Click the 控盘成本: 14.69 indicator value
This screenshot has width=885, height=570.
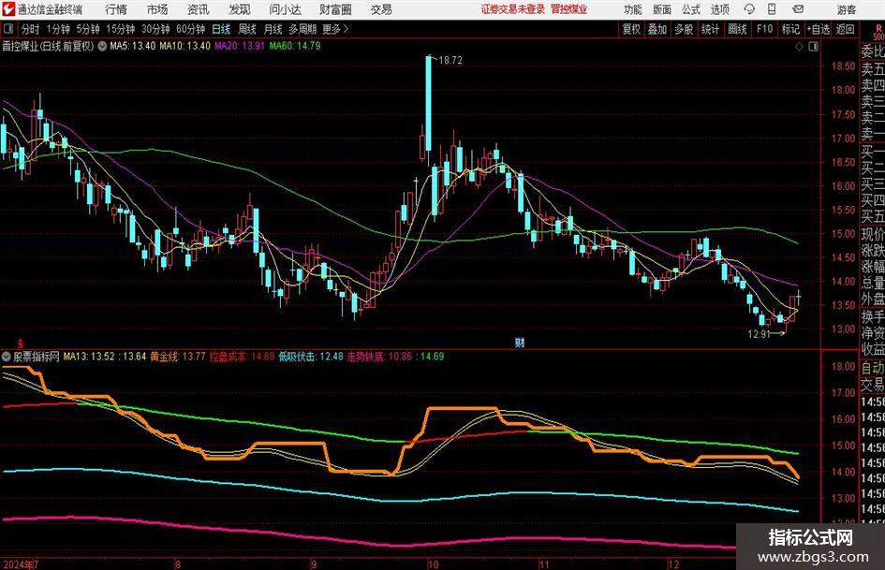tap(243, 357)
